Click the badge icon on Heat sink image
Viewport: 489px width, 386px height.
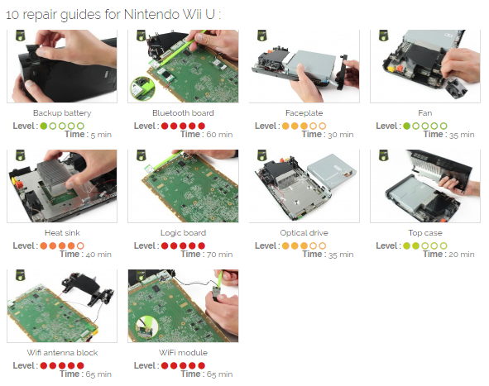click(20, 155)
